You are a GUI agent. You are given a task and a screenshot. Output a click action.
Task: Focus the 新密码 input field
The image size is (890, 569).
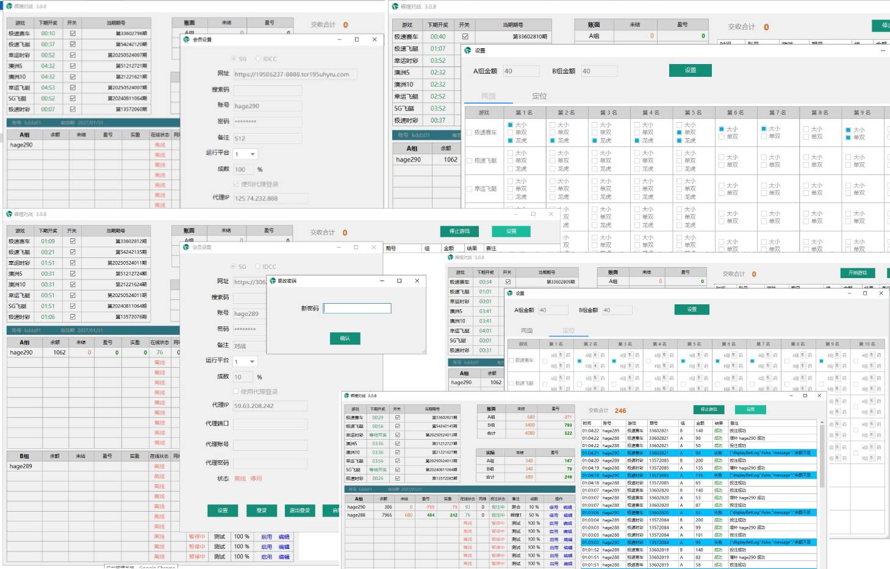point(357,309)
